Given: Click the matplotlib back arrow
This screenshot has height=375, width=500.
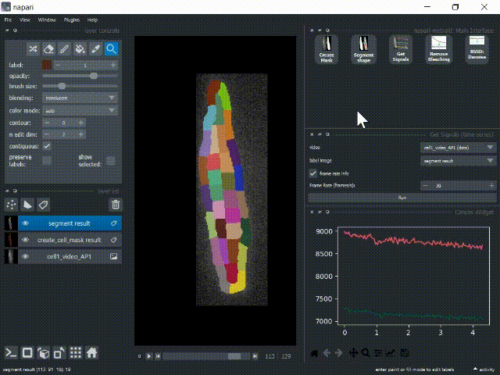Looking at the screenshot, I should (x=327, y=353).
